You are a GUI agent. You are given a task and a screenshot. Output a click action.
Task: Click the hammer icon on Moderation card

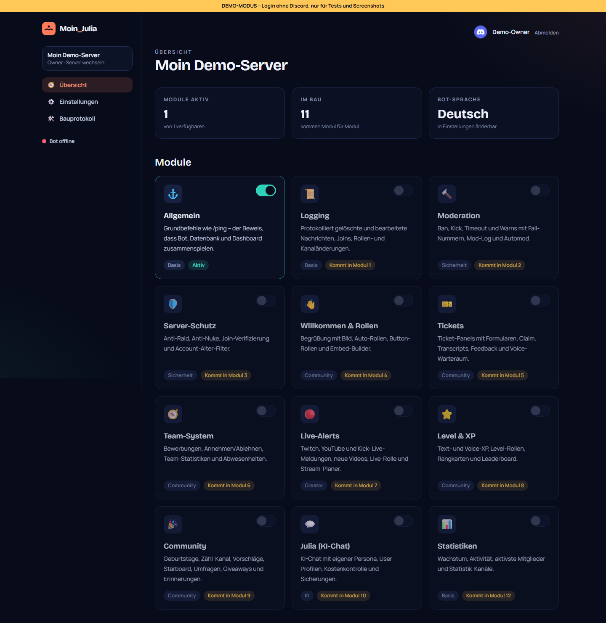coord(447,194)
